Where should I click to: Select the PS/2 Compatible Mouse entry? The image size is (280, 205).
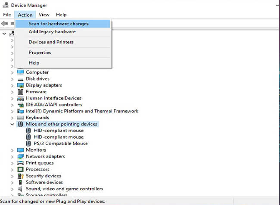click(x=61, y=143)
